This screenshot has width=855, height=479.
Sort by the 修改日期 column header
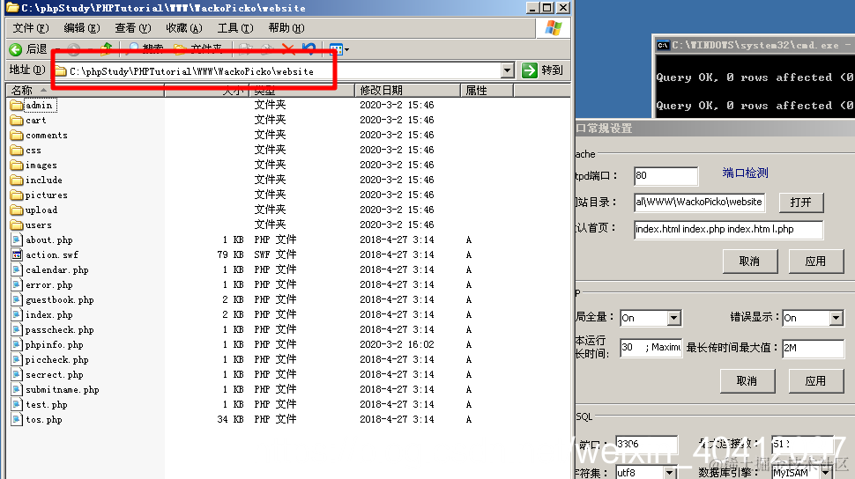click(408, 90)
